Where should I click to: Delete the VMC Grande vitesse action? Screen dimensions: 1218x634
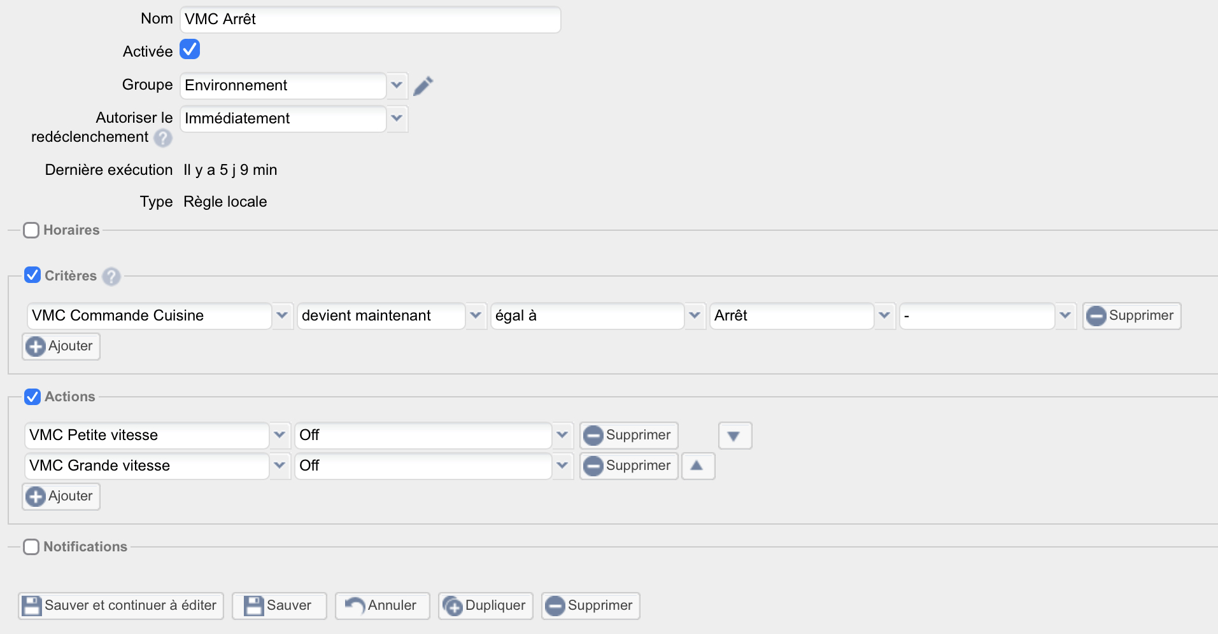click(628, 466)
